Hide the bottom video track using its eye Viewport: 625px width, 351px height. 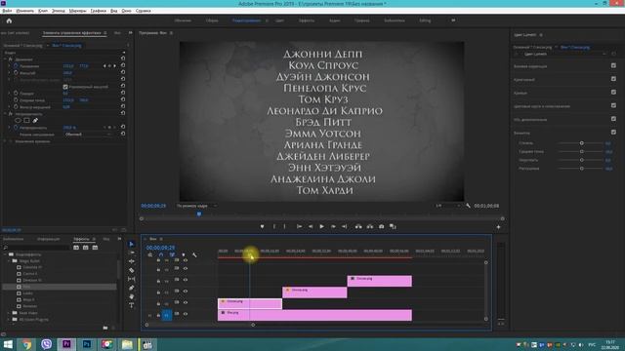tap(186, 314)
